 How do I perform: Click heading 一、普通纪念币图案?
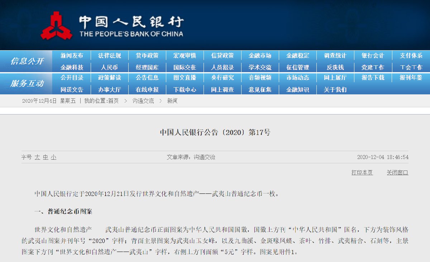click(x=63, y=212)
